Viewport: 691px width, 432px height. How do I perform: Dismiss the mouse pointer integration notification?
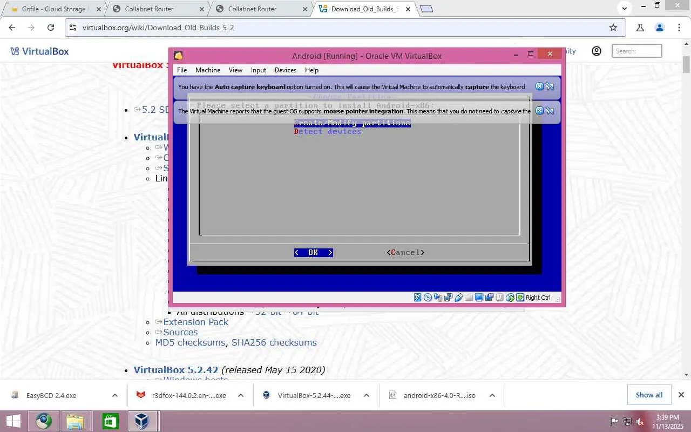[x=539, y=111]
